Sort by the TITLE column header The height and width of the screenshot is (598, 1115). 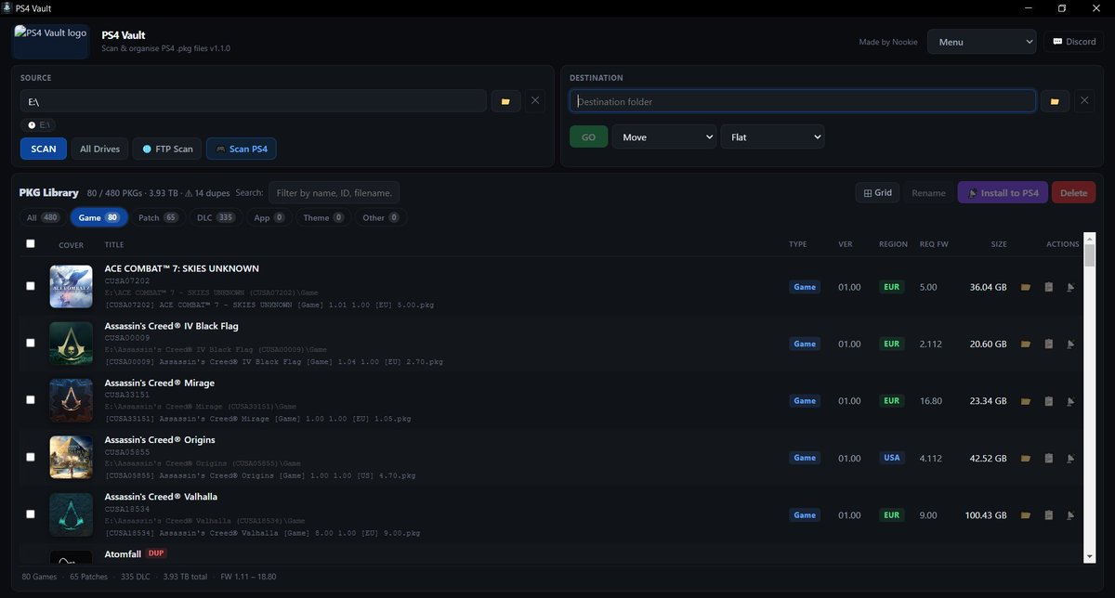pyautogui.click(x=114, y=245)
